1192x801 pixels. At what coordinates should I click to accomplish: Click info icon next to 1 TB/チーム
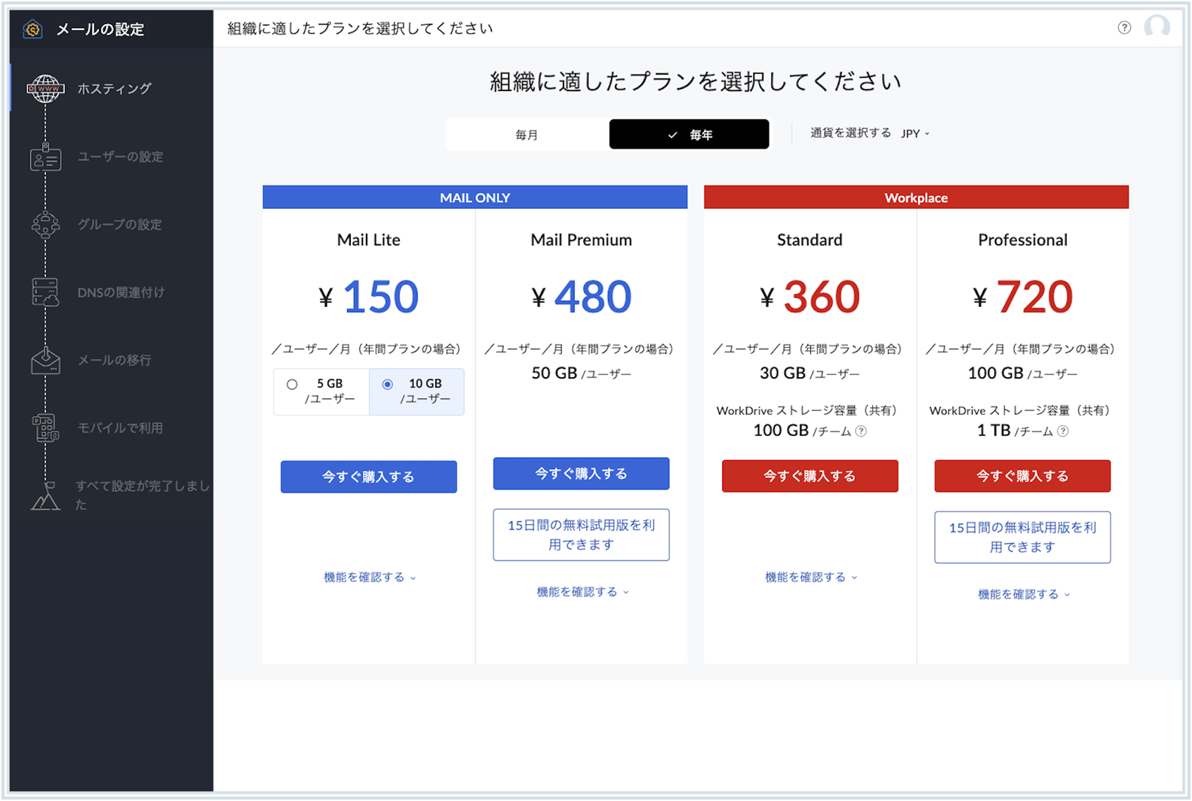coord(1062,431)
